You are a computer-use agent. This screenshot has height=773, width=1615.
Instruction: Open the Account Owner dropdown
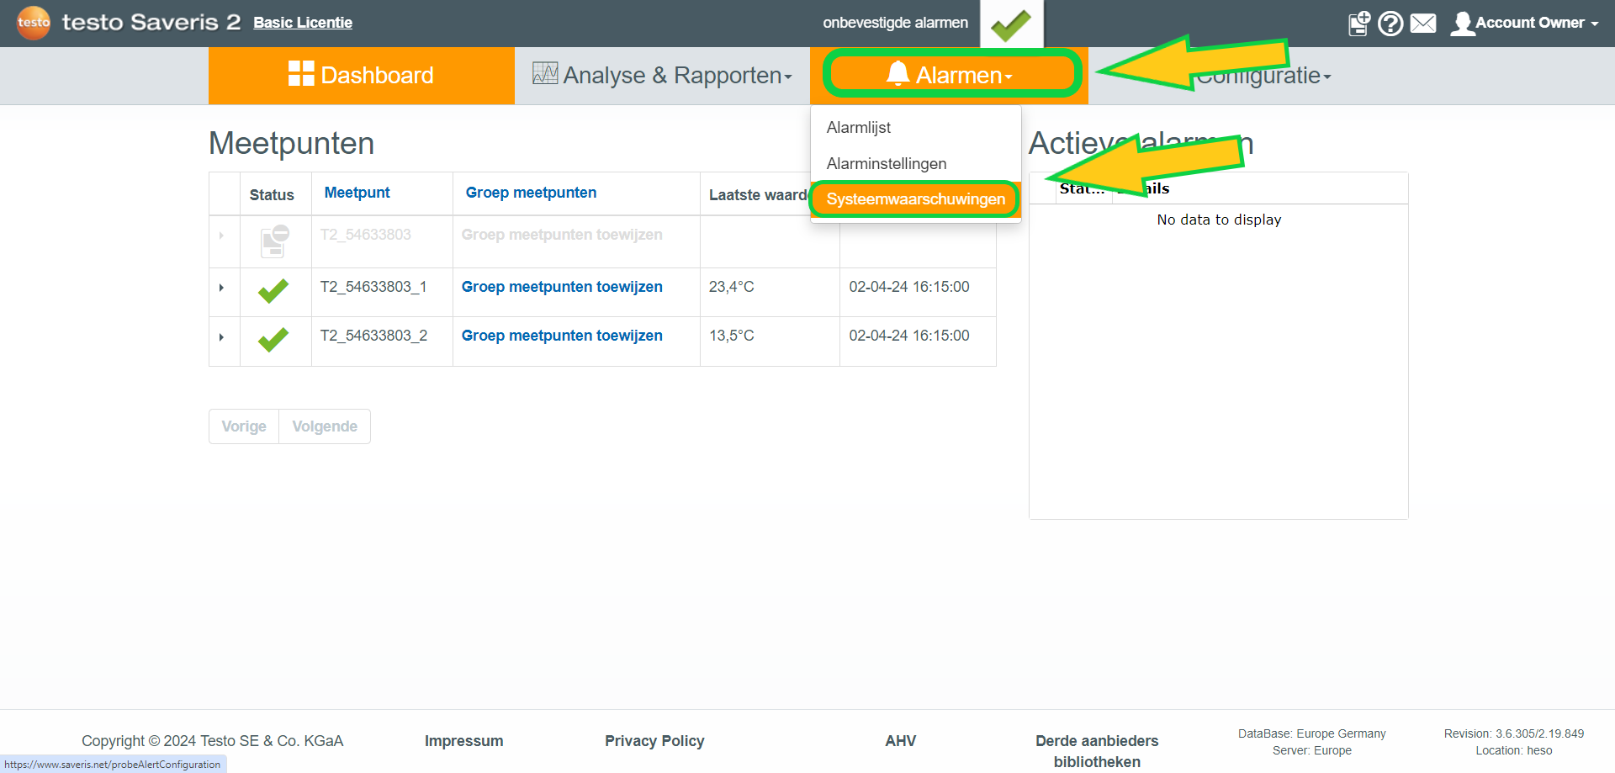point(1525,23)
